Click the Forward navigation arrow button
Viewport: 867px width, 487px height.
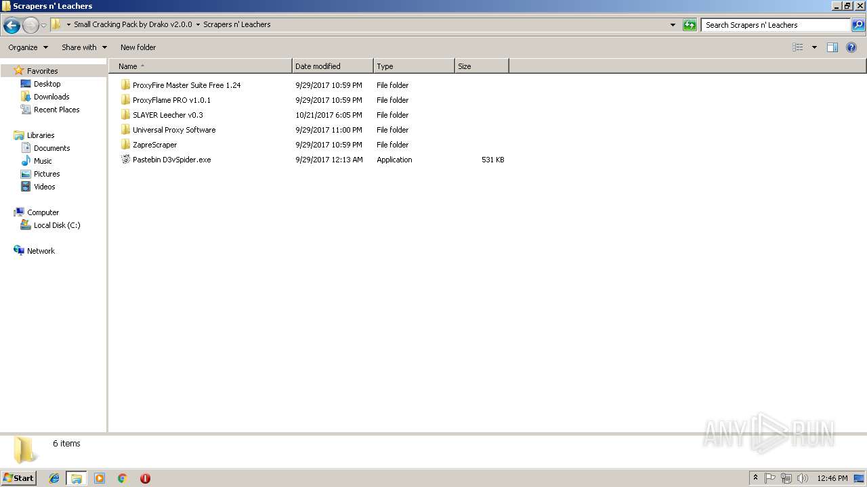pyautogui.click(x=30, y=26)
